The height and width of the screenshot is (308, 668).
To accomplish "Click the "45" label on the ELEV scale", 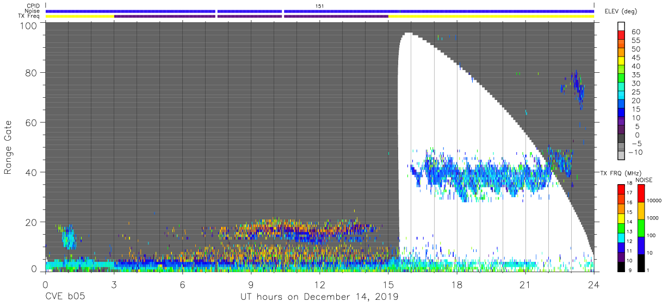I will point(636,58).
